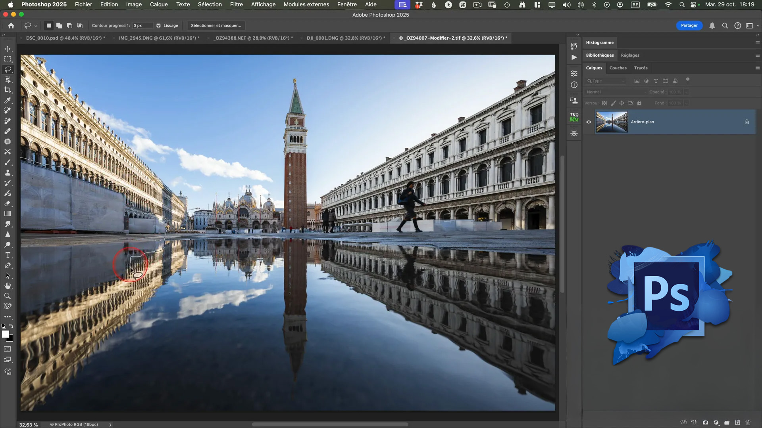Toggle the Lissage checkbox

[159, 25]
